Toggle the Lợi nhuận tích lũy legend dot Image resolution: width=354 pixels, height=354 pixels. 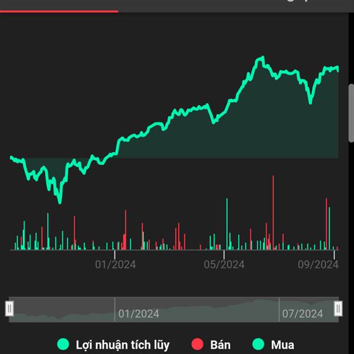(63, 344)
